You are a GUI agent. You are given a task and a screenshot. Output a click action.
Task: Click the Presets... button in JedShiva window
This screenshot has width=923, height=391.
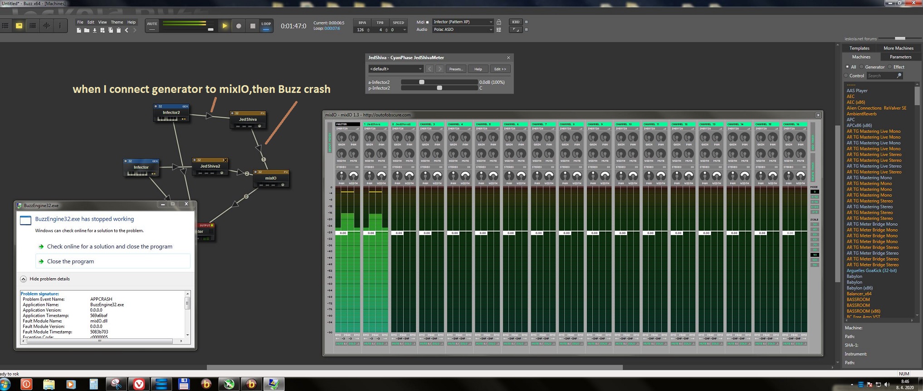[x=456, y=69]
